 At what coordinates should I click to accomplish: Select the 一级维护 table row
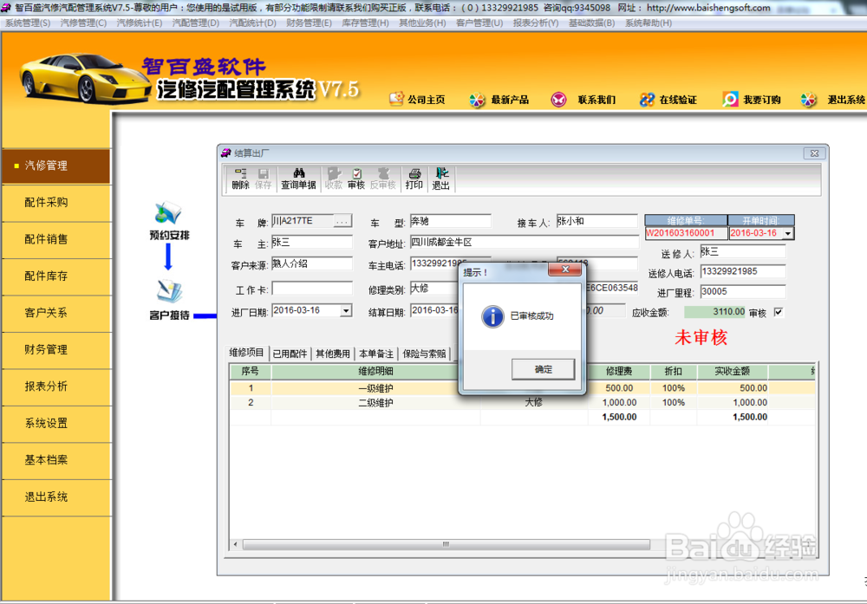pos(523,388)
